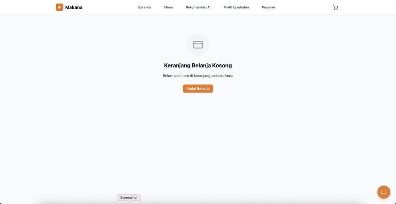Go to the Beranda page
The width and height of the screenshot is (396, 204).
pos(144,7)
